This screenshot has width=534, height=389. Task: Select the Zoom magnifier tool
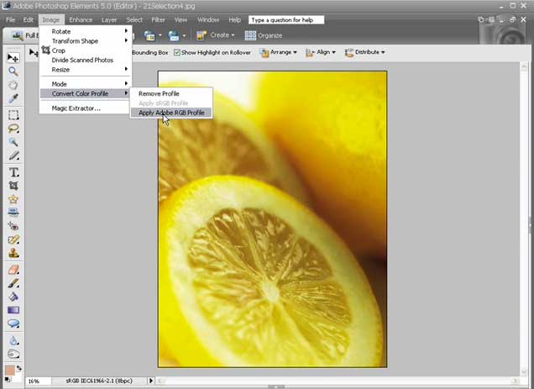pyautogui.click(x=13, y=71)
